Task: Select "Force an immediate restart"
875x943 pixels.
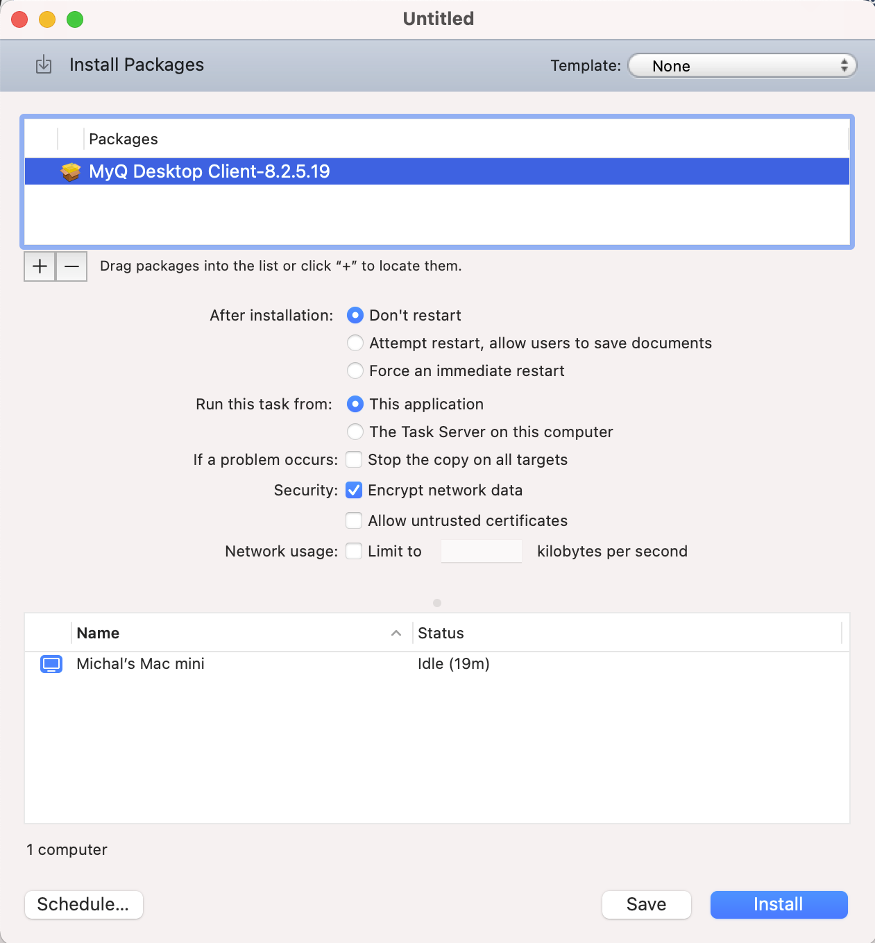Action: [355, 371]
